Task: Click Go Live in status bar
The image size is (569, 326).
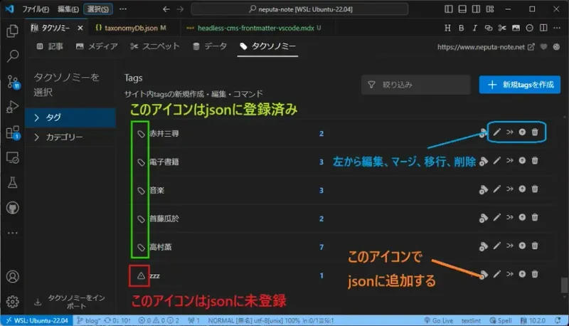Action: pos(438,320)
